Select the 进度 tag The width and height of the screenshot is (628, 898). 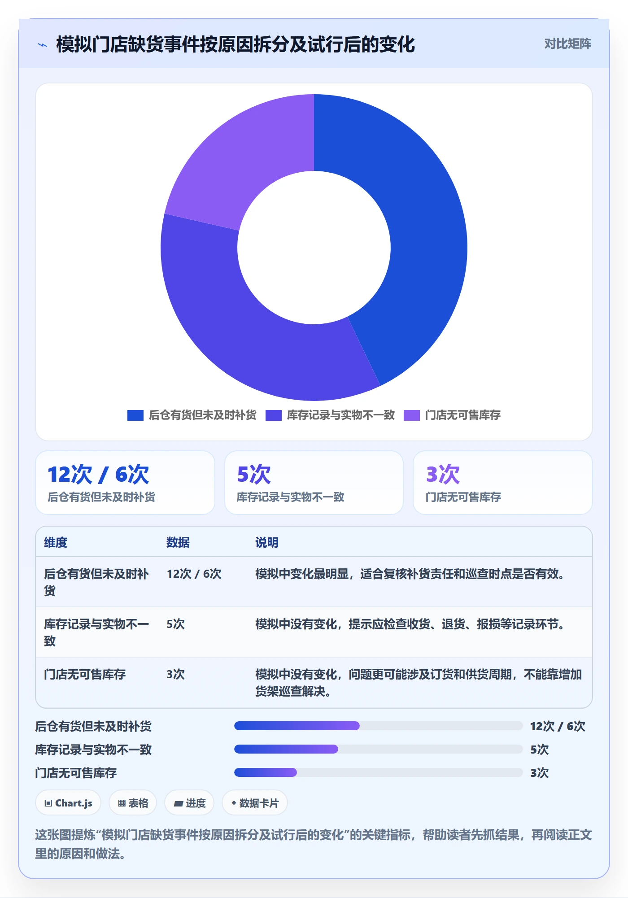click(x=189, y=803)
